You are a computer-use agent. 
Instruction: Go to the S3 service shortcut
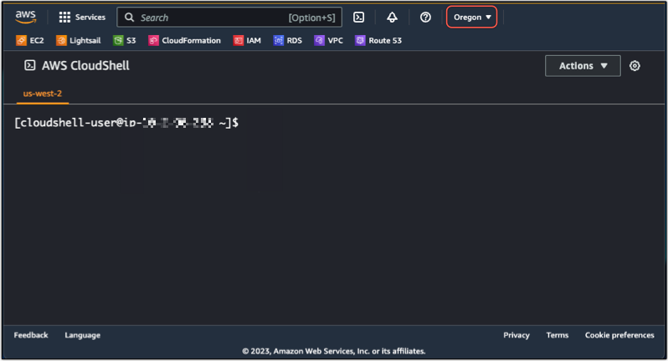[x=125, y=40]
